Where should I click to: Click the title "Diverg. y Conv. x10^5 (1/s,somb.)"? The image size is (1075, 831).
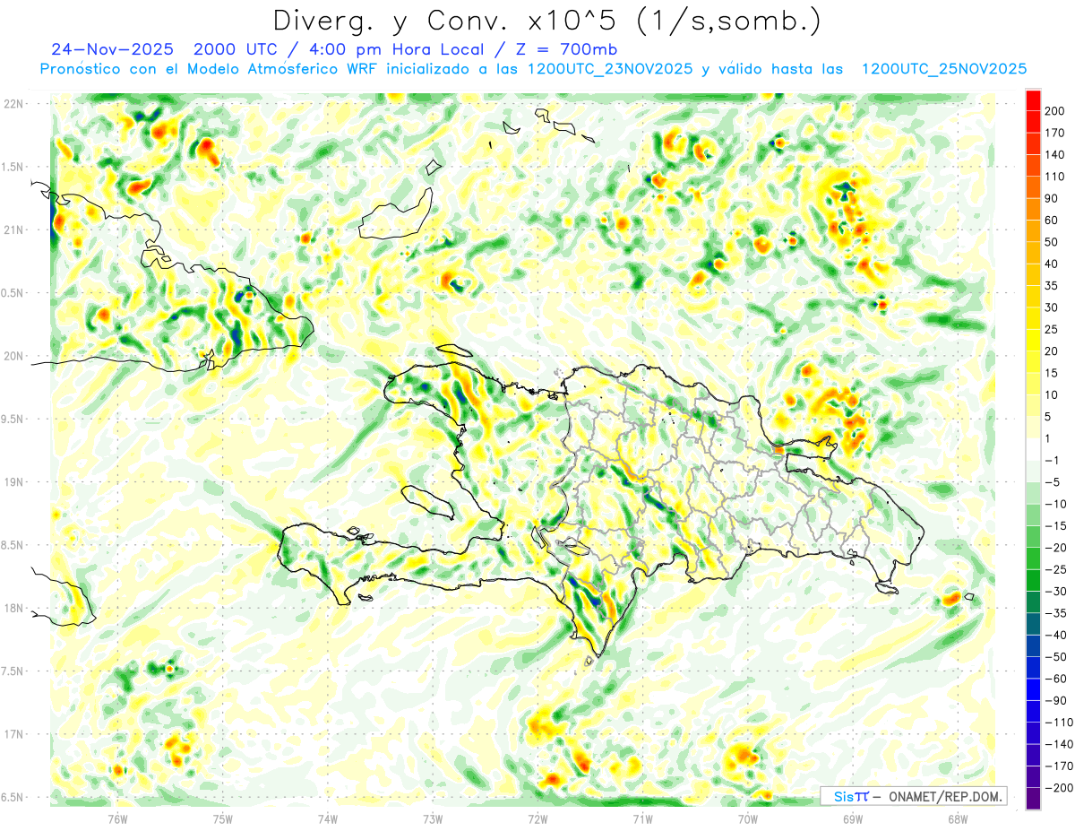point(546,22)
